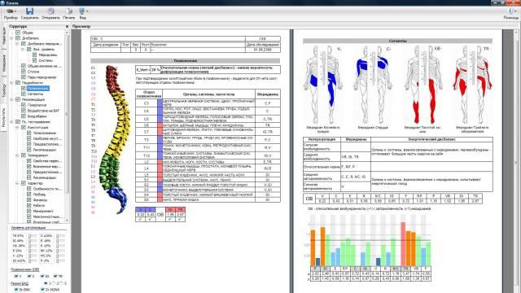Click the Меридиан Сердца body figure
The width and height of the screenshot is (521, 293).
(x=372, y=85)
